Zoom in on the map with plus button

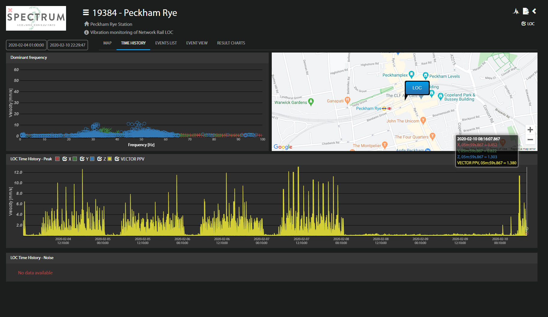coord(530,130)
